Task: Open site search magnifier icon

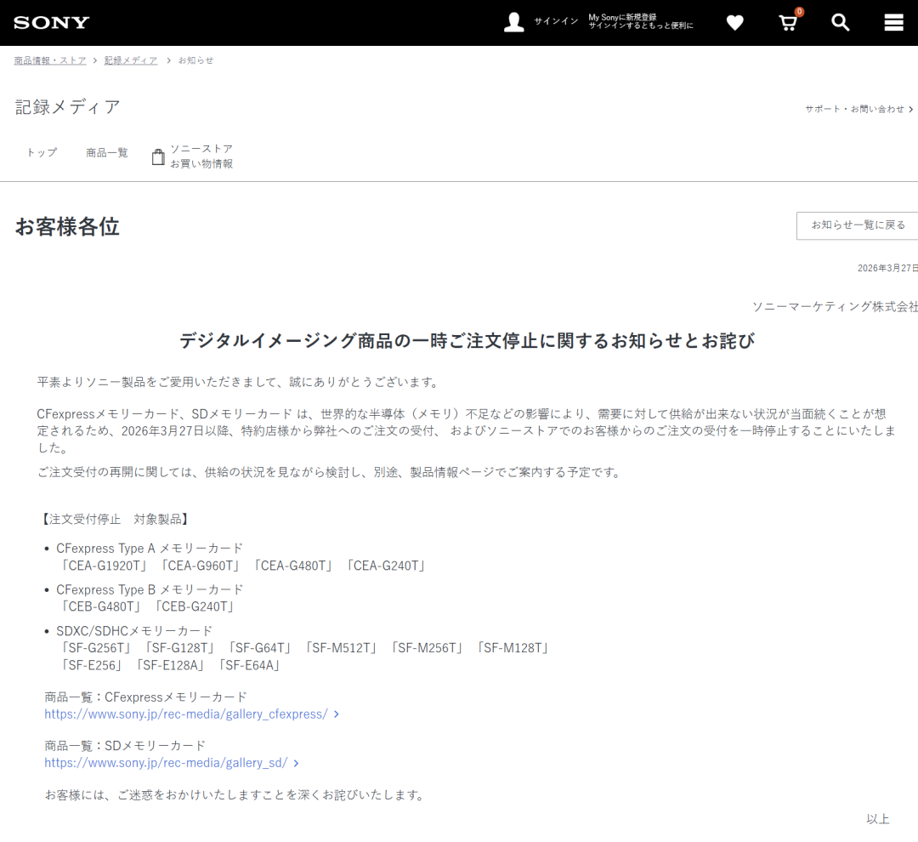Action: (841, 23)
